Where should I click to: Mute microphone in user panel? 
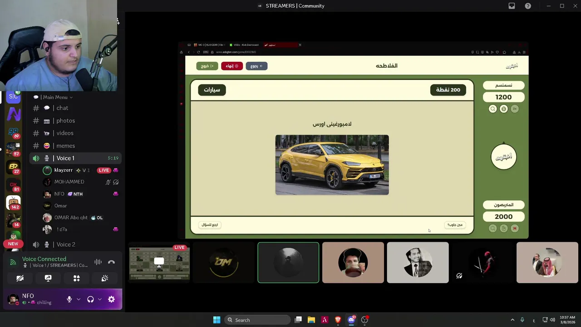click(x=69, y=299)
